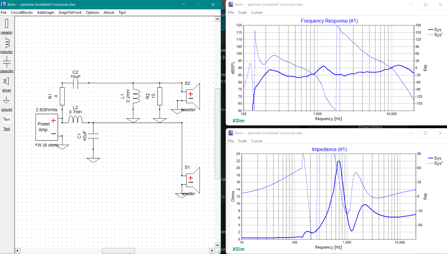
Task: Click the vertical scrollbar thumb in schematic
Action: (217, 134)
